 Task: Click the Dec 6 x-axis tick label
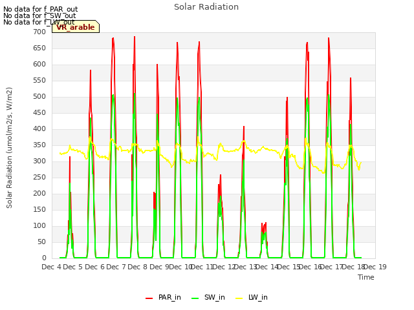(x=94, y=267)
